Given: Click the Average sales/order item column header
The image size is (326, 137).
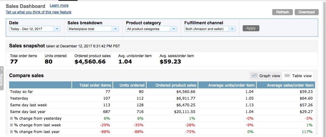Looking at the screenshot, I should [286, 85].
